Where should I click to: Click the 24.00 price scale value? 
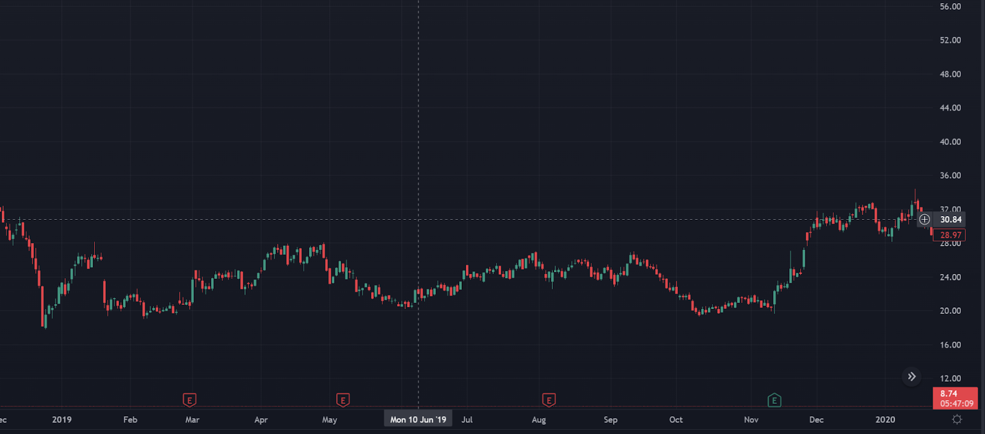950,277
